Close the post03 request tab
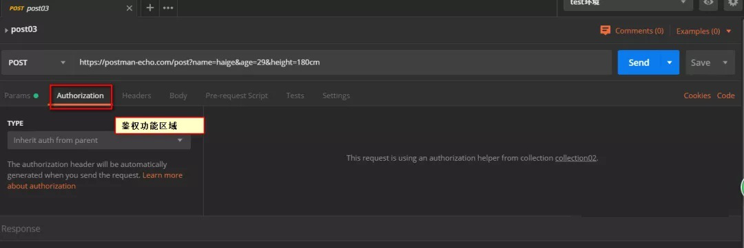Viewport: 744px width, 248px height. (x=129, y=8)
